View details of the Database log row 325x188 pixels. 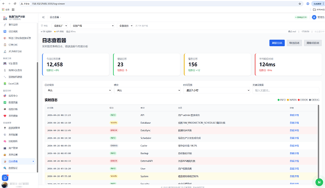(x=294, y=123)
